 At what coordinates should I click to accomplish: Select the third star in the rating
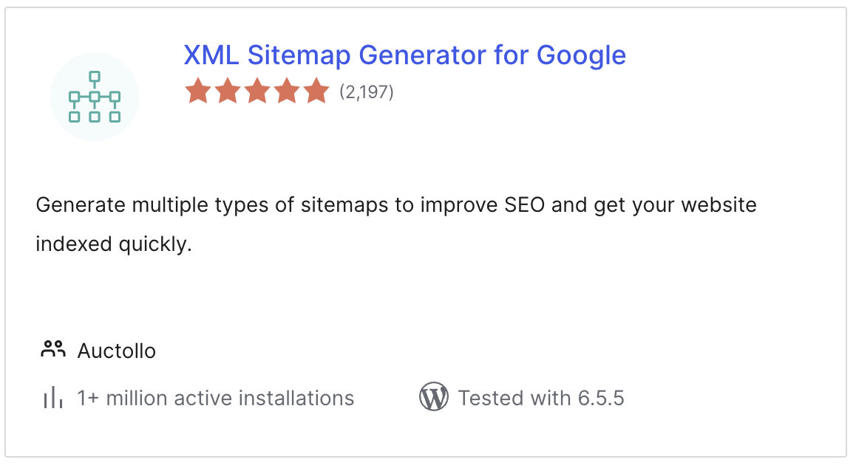tap(257, 91)
